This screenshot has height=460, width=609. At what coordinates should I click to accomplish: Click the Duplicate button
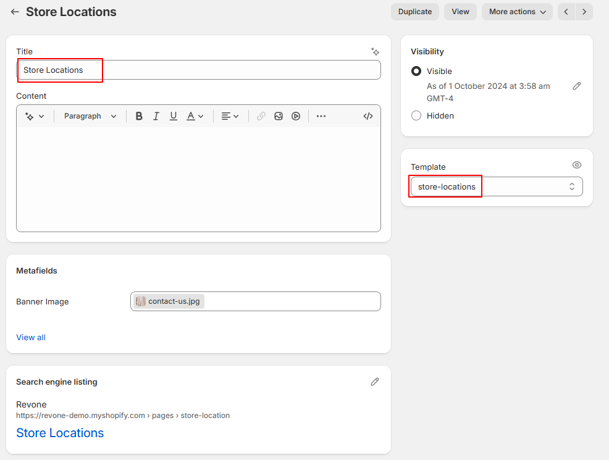415,12
